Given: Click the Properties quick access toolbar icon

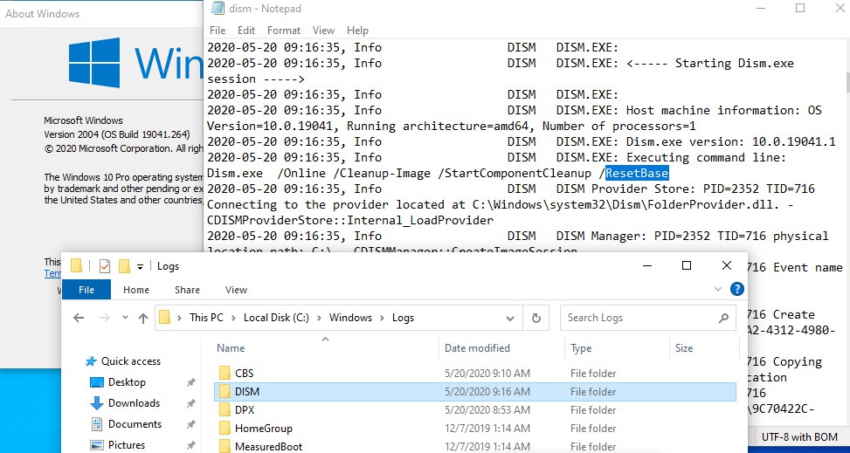Looking at the screenshot, I should point(105,266).
